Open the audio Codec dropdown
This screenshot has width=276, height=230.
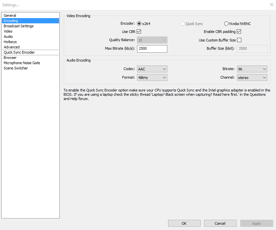pos(152,69)
